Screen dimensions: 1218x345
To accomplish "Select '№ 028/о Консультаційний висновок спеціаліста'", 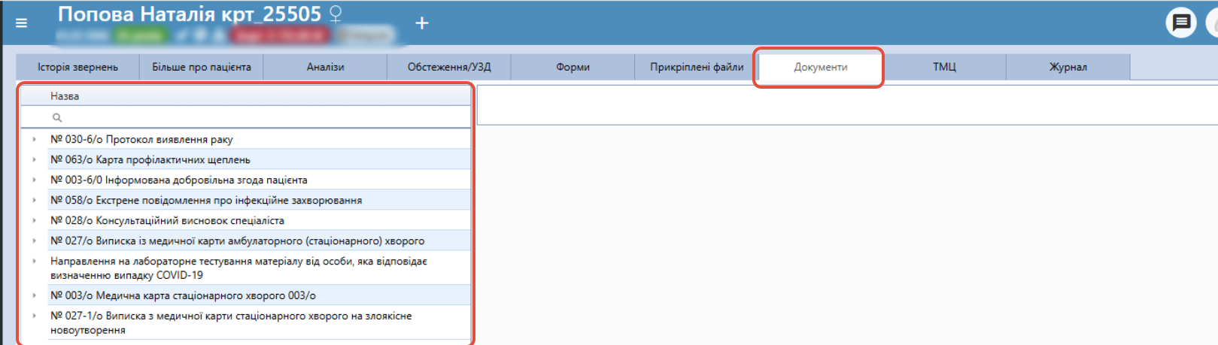I will (x=167, y=220).
